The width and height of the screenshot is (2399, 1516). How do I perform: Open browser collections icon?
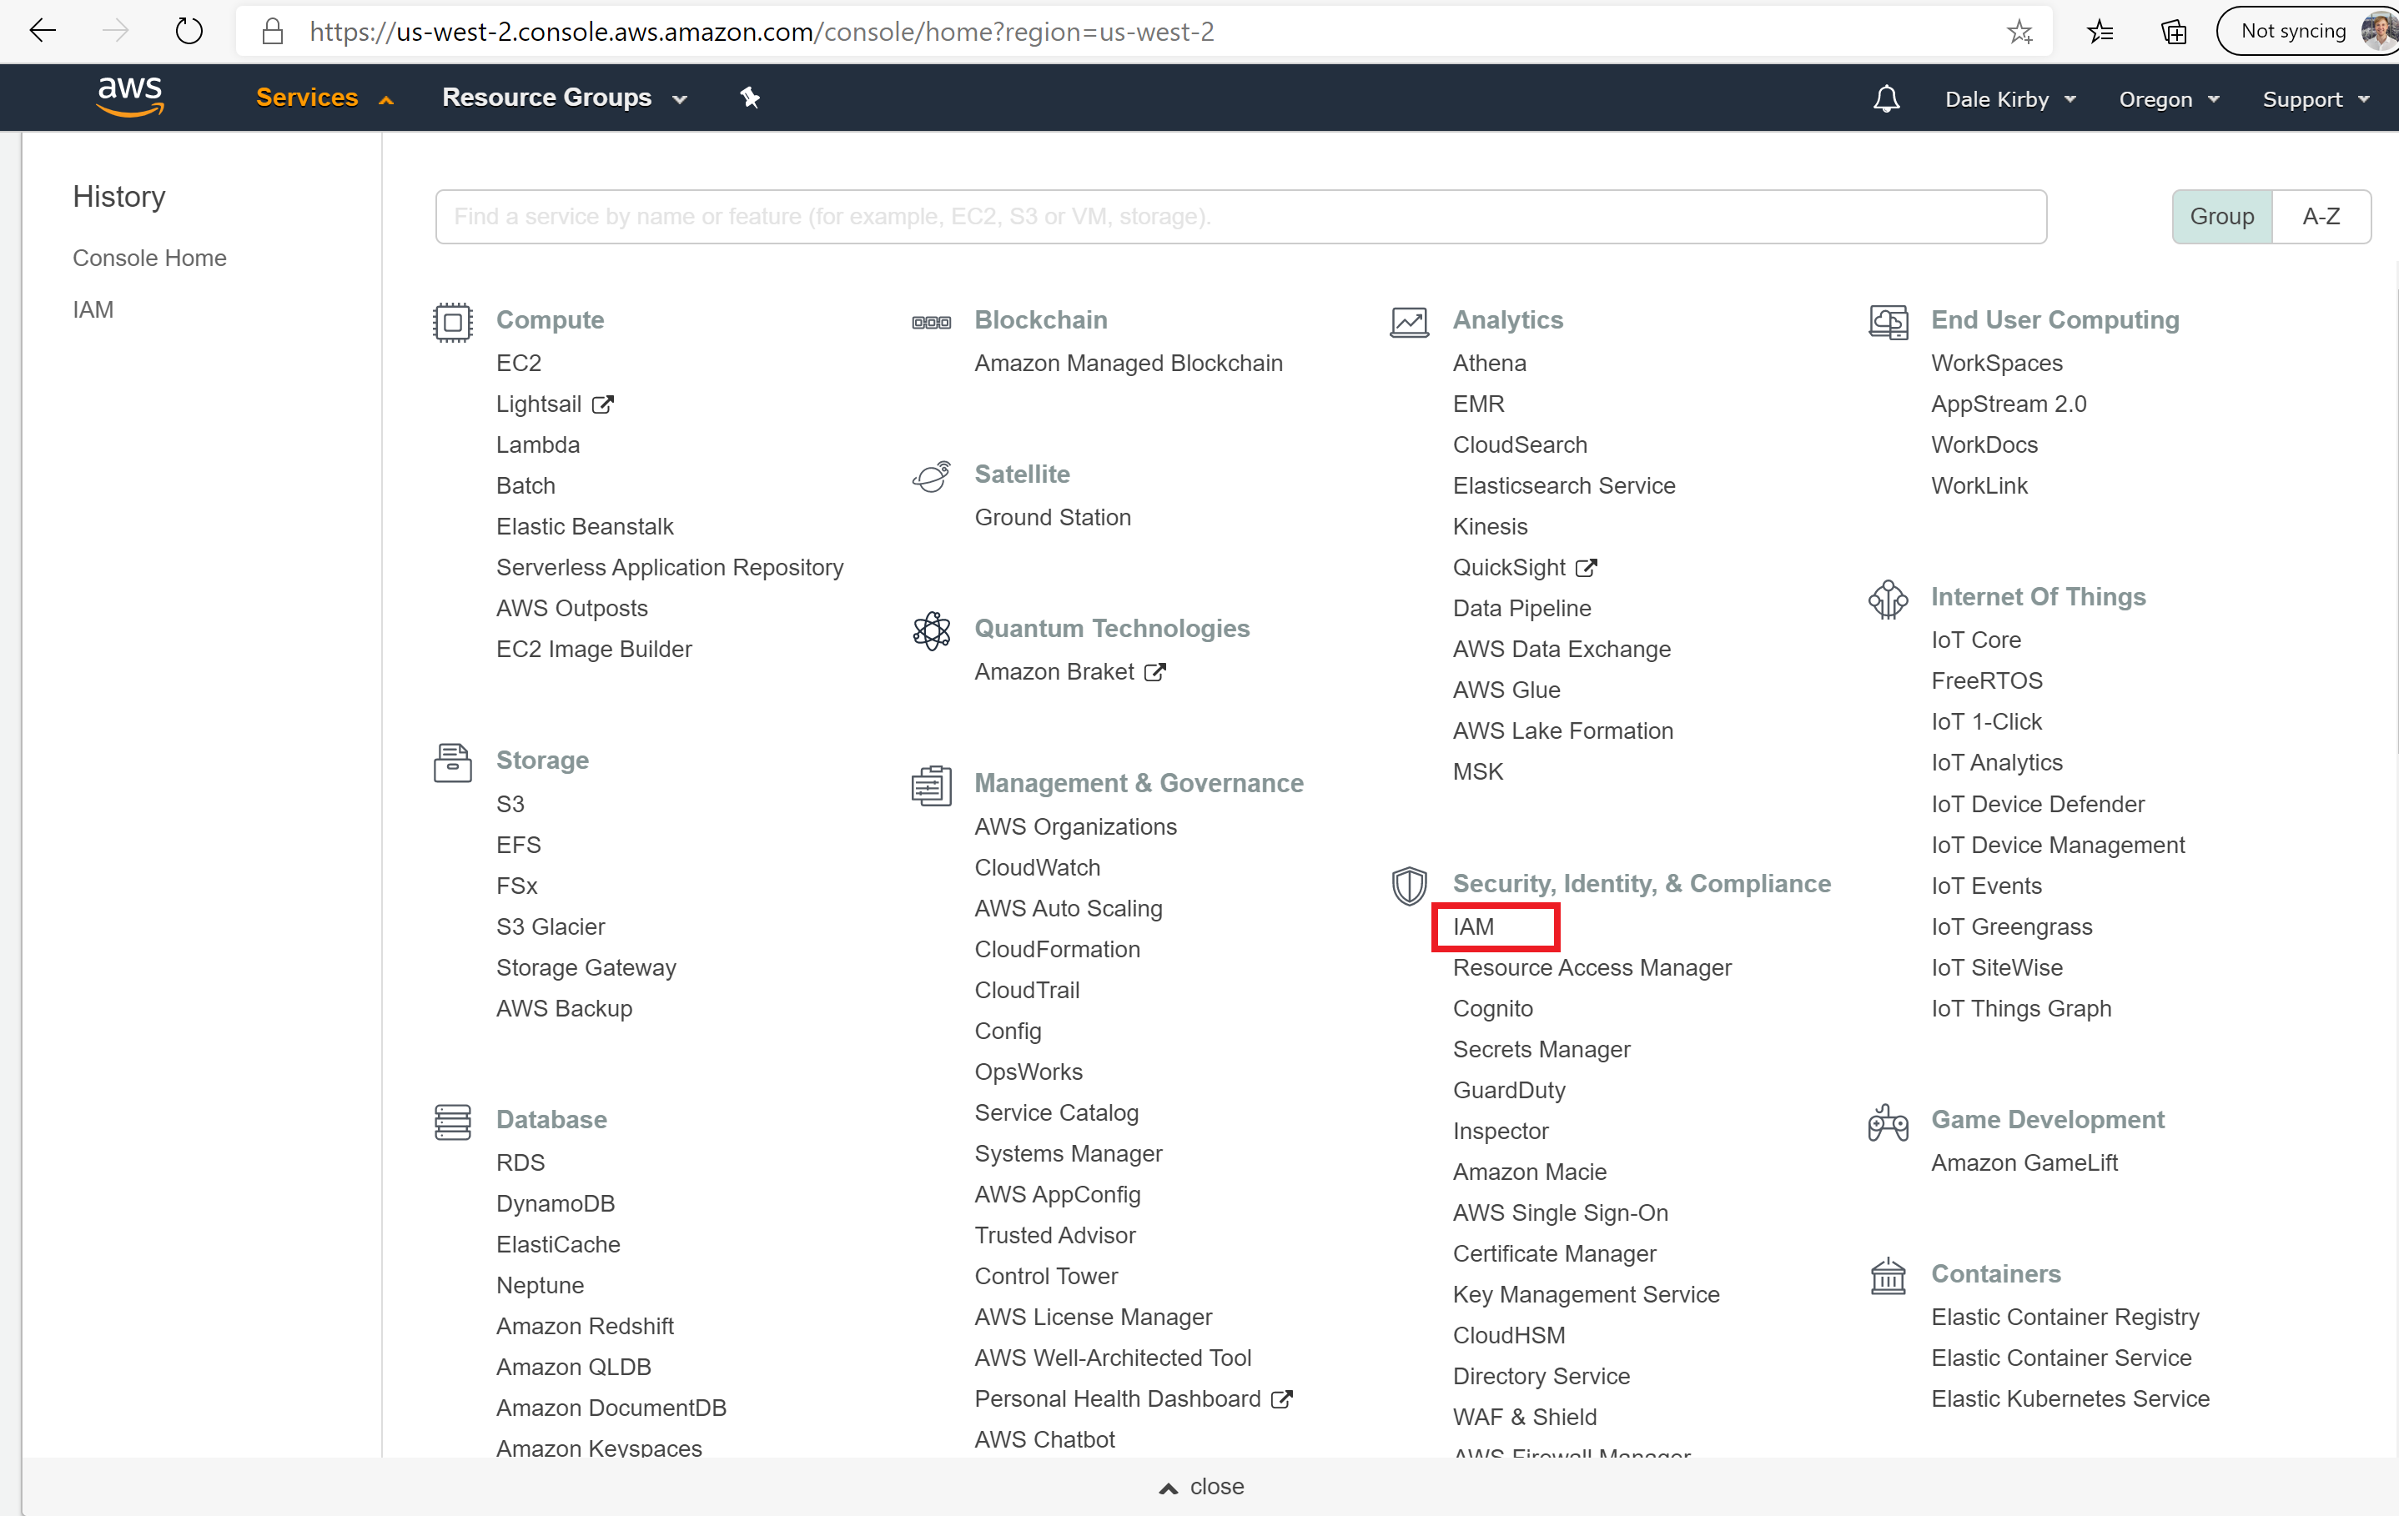click(2174, 32)
